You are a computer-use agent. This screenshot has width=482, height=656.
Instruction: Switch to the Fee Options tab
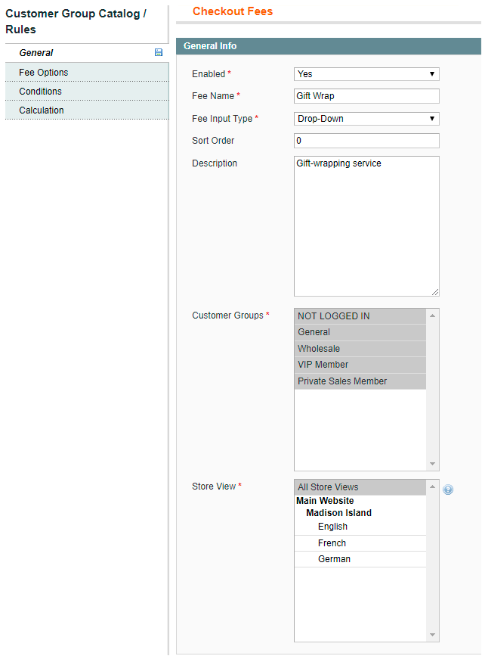[44, 73]
